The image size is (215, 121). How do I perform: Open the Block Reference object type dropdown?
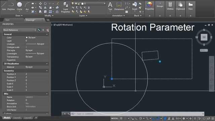tap(19, 30)
